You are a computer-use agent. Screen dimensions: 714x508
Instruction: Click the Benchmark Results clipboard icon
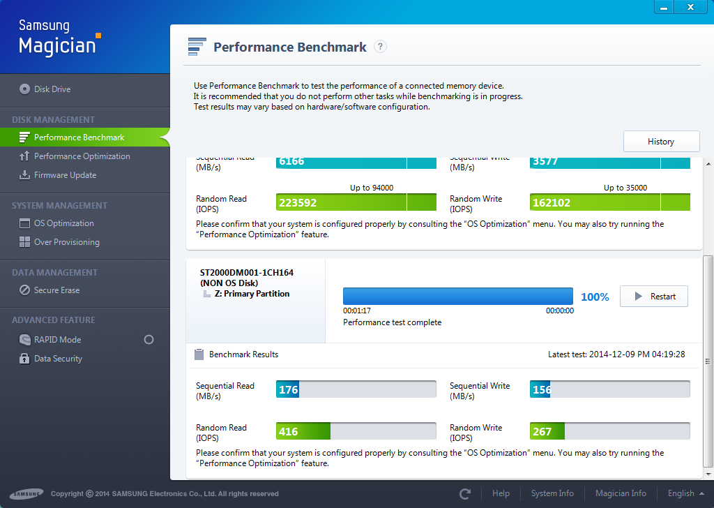(199, 354)
